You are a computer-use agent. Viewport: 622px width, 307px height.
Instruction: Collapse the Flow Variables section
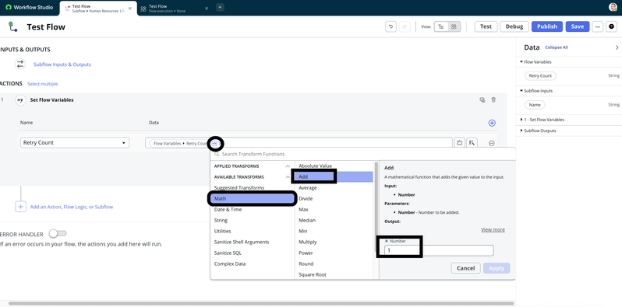tap(521, 62)
